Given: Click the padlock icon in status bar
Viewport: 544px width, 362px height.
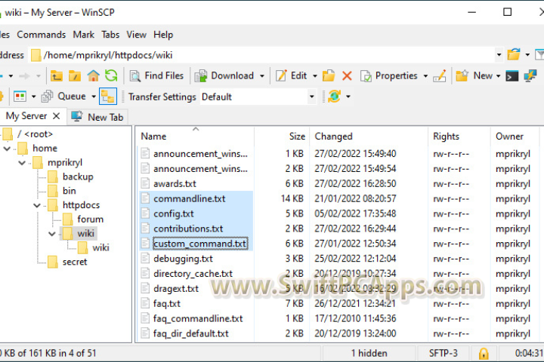Looking at the screenshot, I should pos(484,354).
